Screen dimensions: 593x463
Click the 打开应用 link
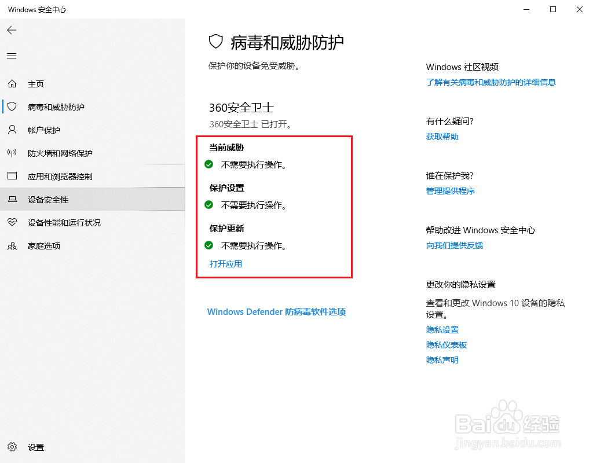(x=226, y=264)
